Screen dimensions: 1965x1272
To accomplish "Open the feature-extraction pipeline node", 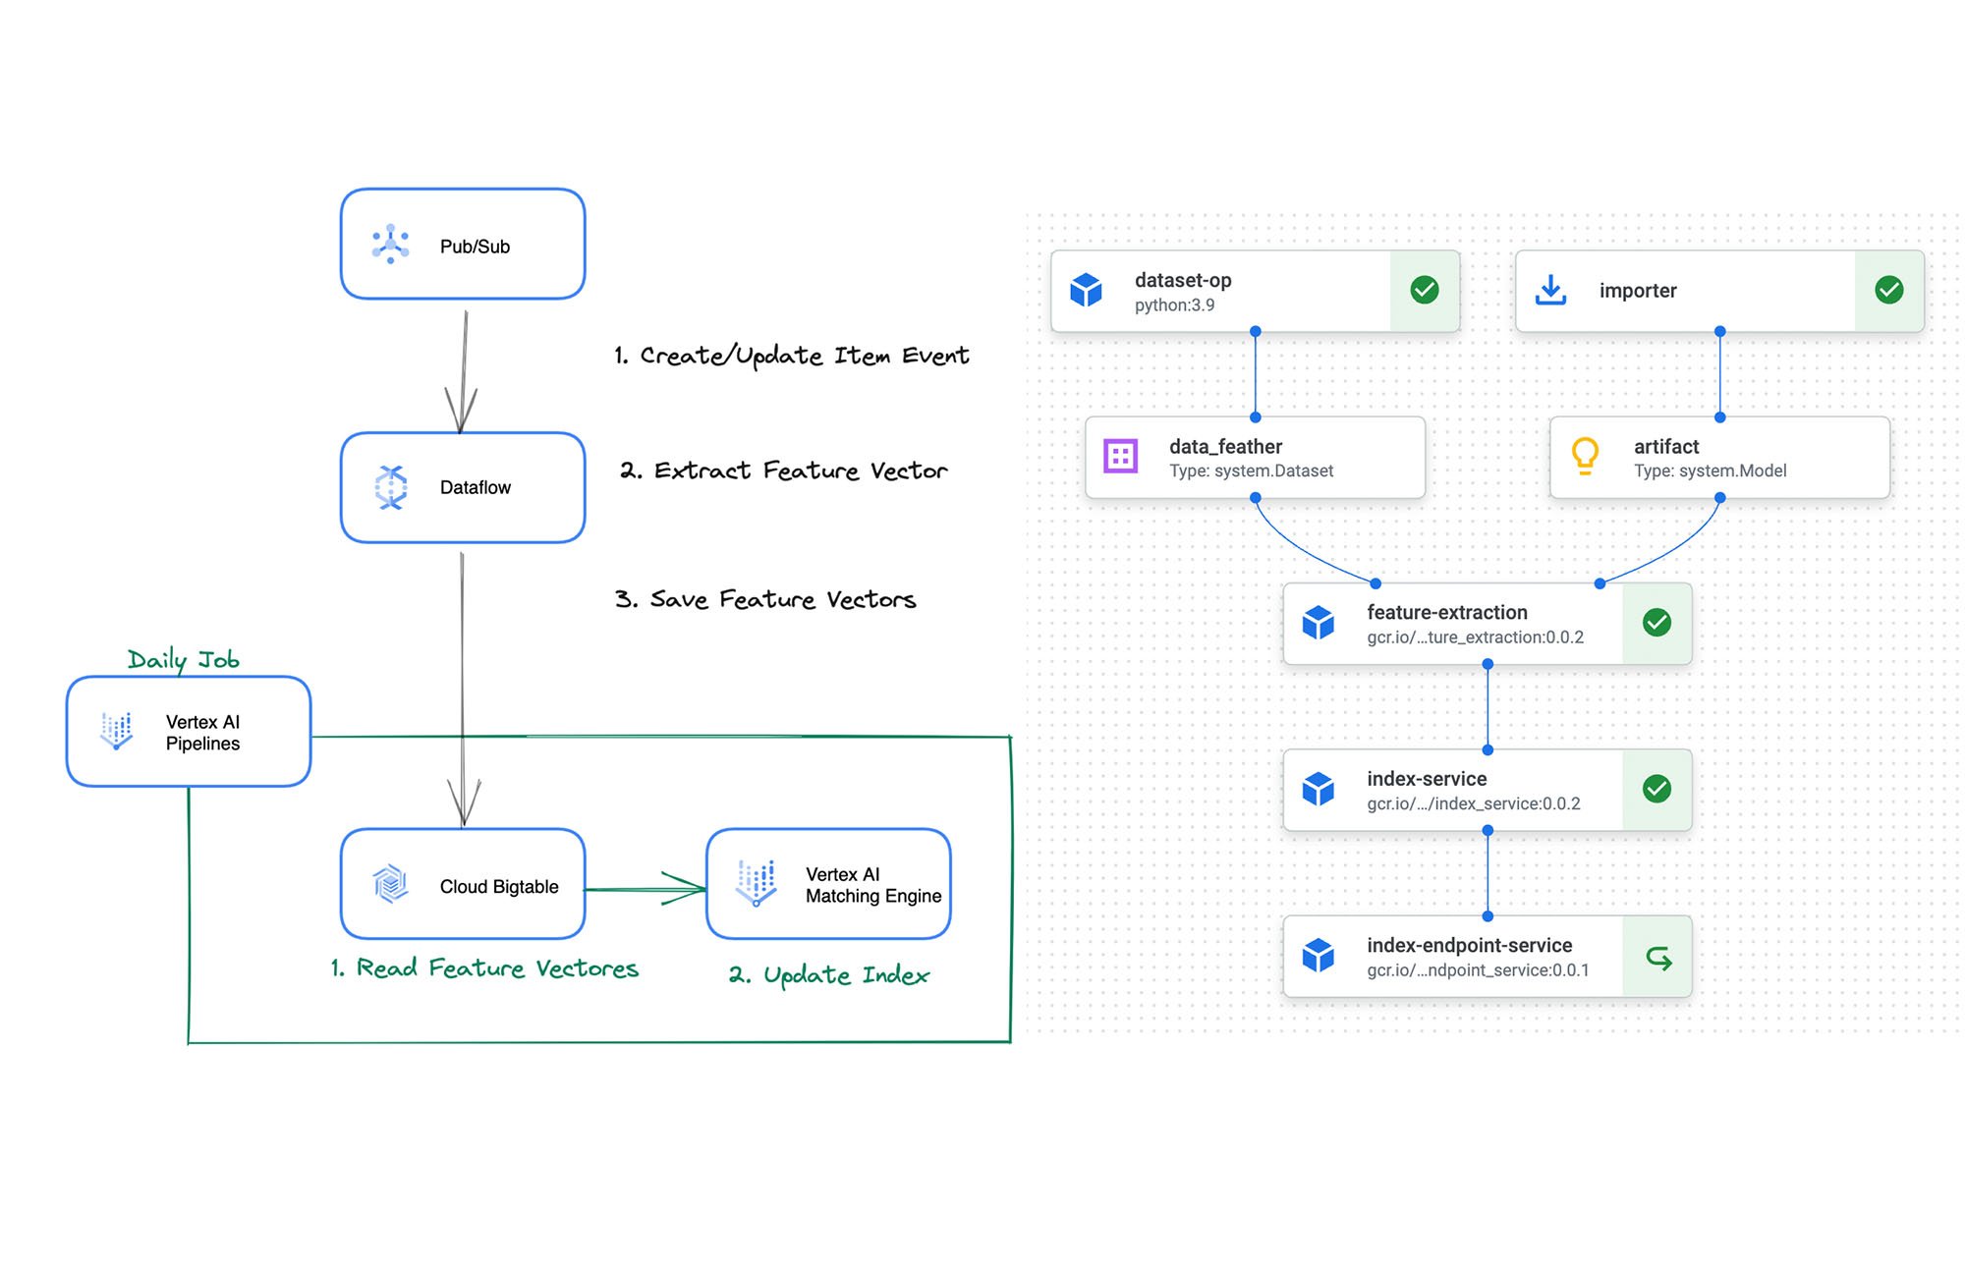I will (x=1488, y=624).
